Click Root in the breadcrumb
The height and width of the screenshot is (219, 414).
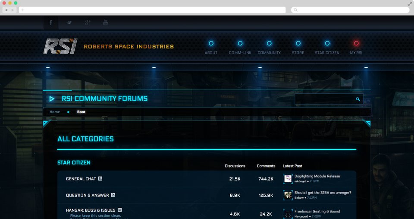(x=81, y=112)
